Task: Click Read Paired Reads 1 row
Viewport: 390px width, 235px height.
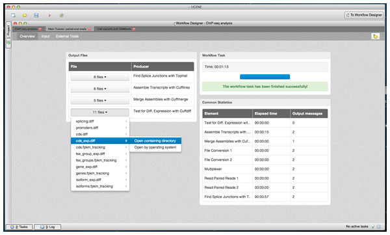Action: [265, 178]
